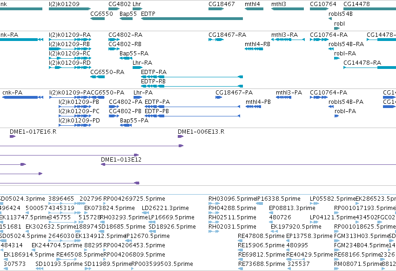Click EST RE15906.5prime label
The width and height of the screenshot is (396, 271).
point(261,245)
